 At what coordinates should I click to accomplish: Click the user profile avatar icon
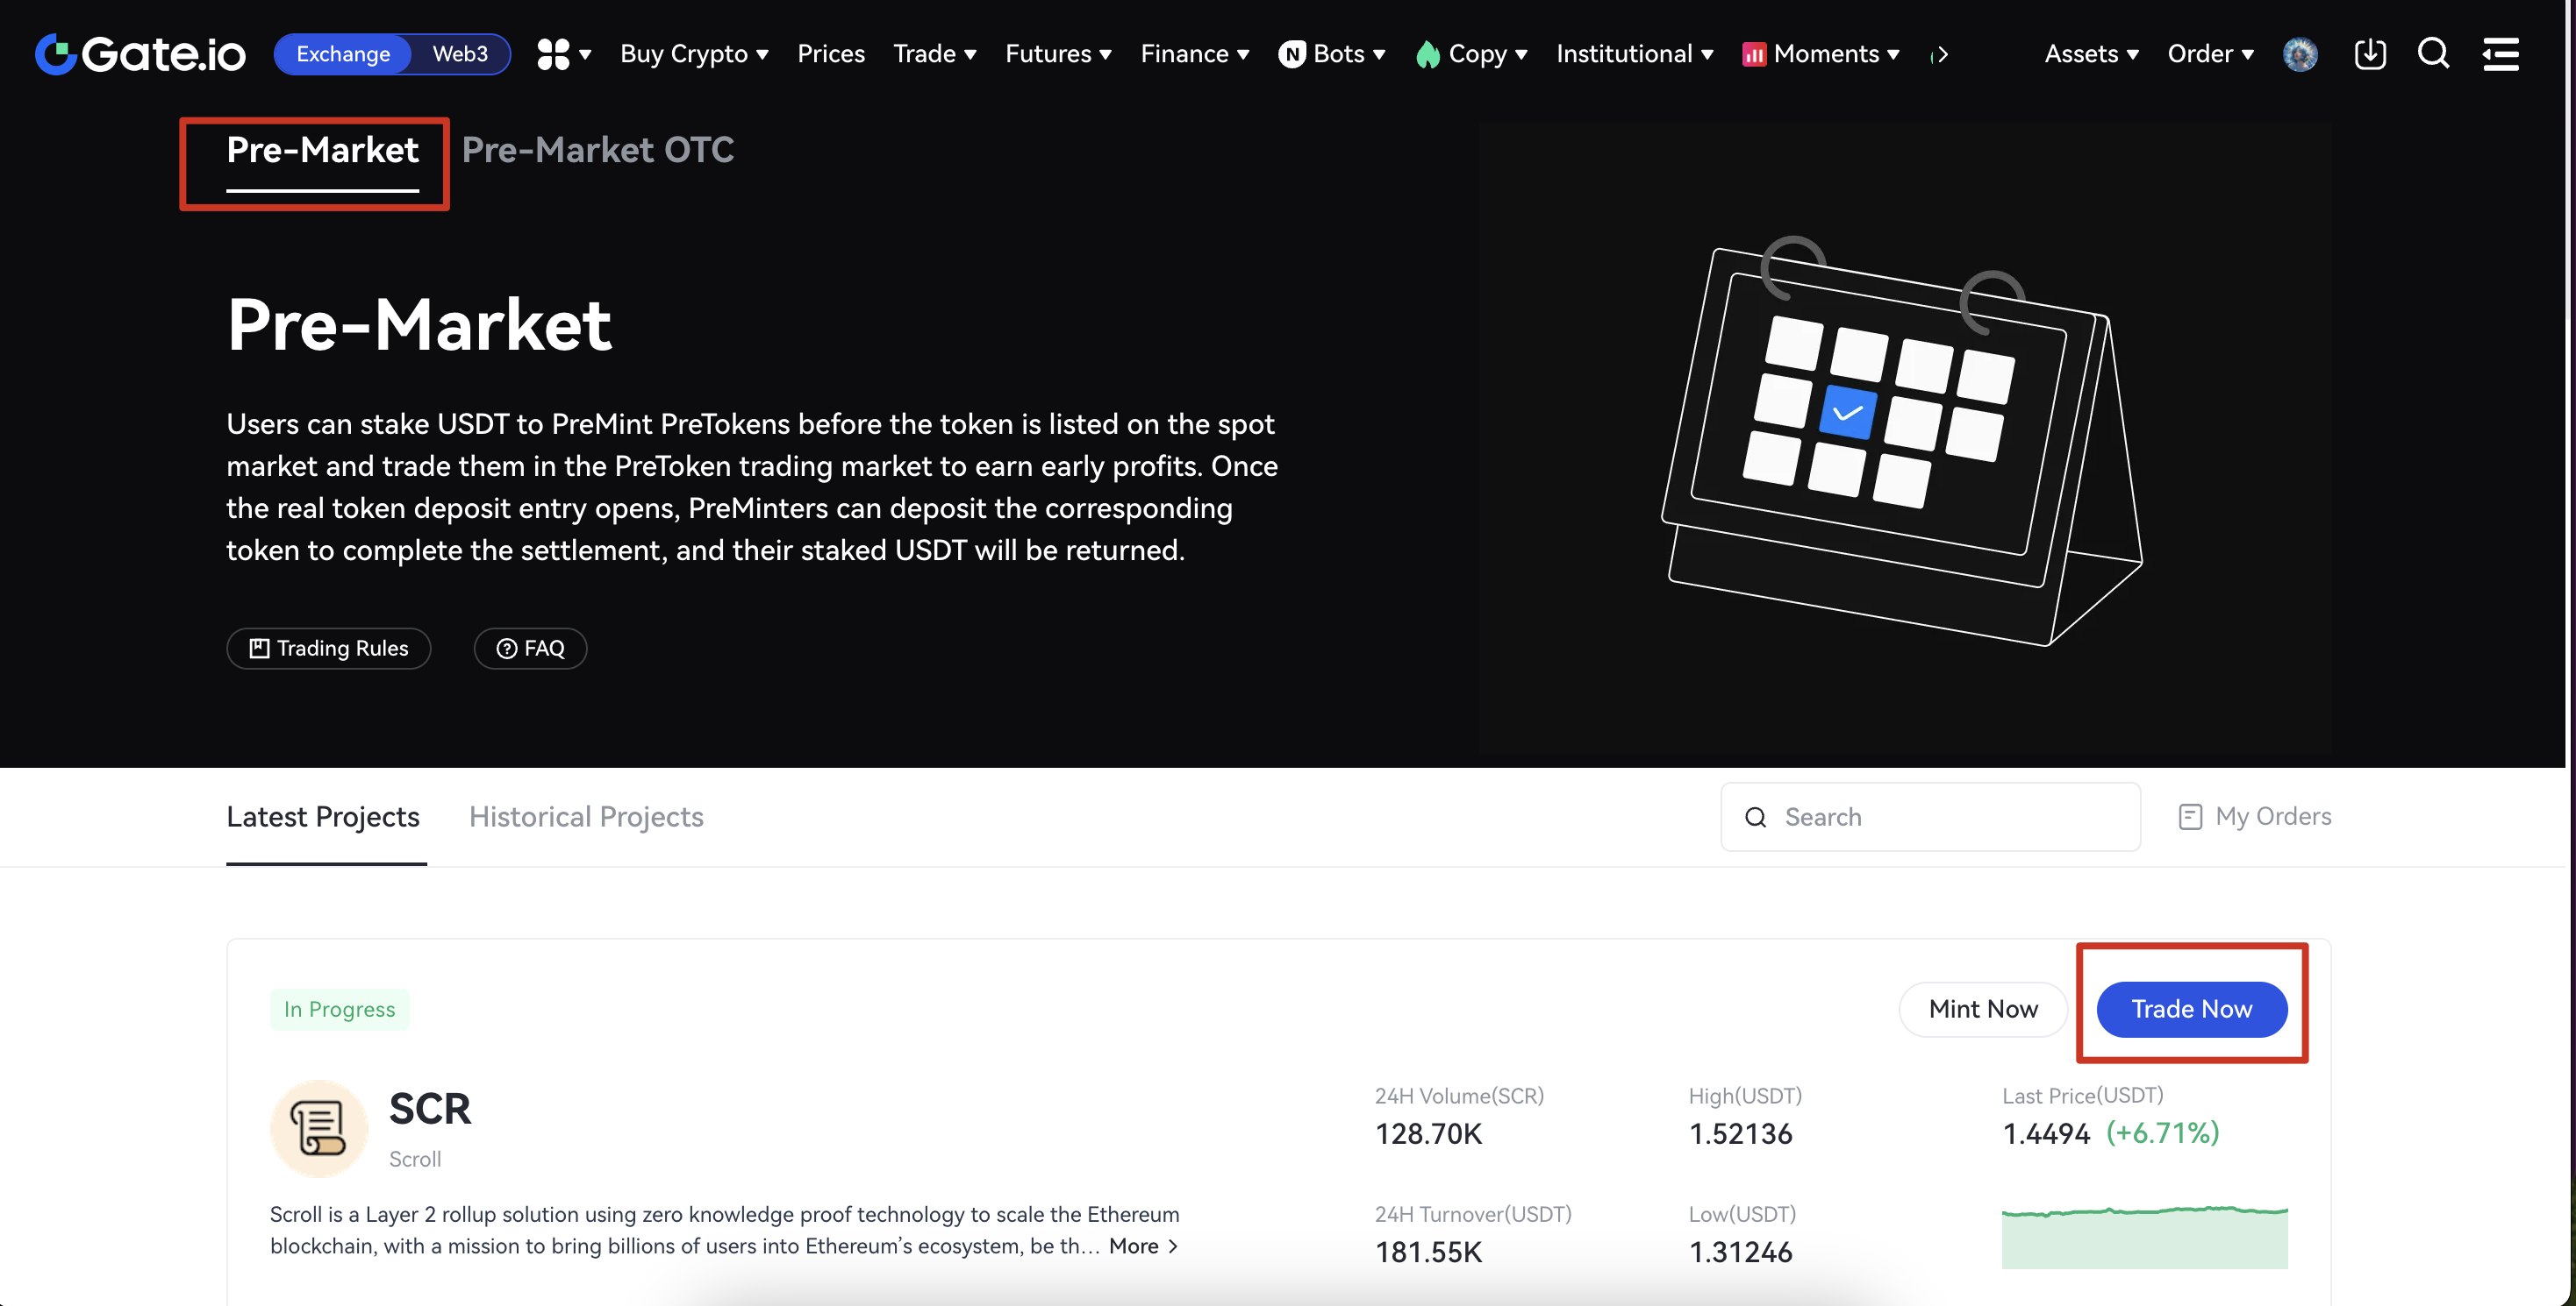2299,54
